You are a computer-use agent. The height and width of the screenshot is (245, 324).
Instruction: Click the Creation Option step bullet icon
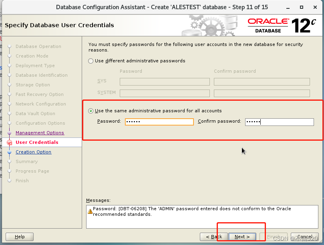[x=9, y=152]
